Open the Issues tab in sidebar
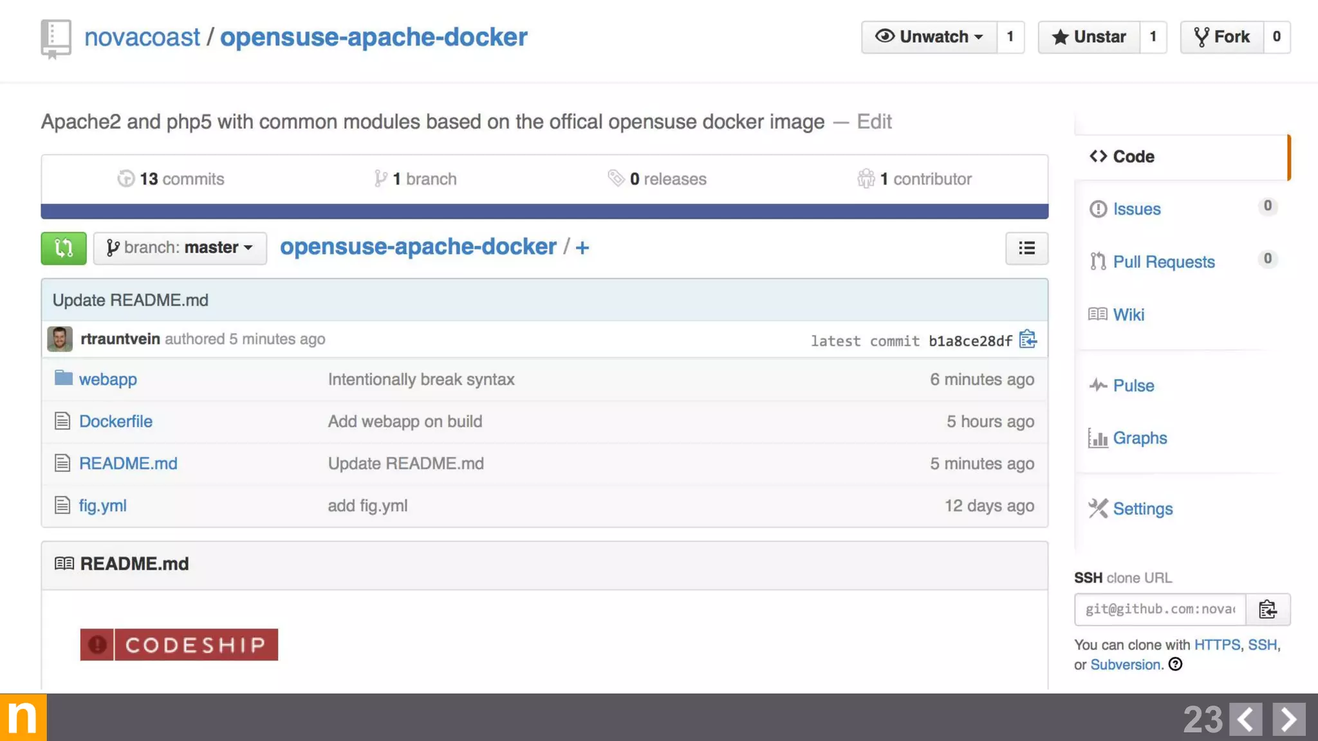Screen dimensions: 1318x741 (x=1137, y=209)
